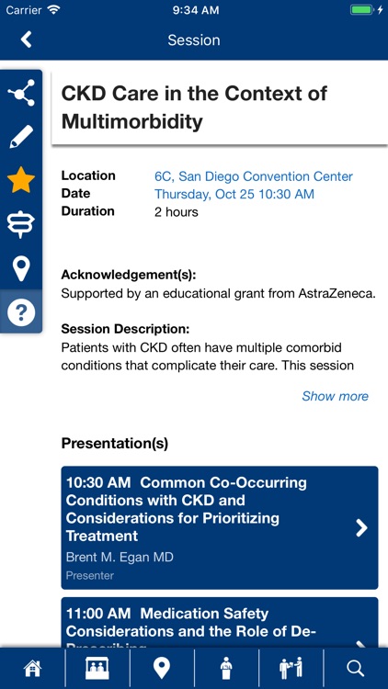Screen dimensions: 388x689
Task: Tap the bottom bar location pin
Action: [x=162, y=669]
